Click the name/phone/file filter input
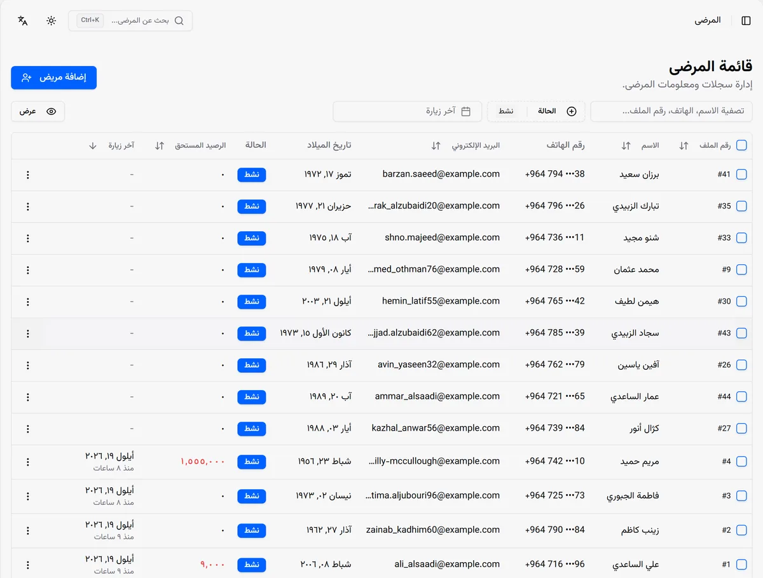Viewport: 763px width, 578px height. (671, 111)
